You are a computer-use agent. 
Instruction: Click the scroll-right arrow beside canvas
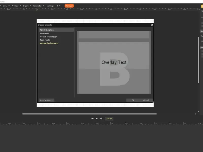(196, 114)
